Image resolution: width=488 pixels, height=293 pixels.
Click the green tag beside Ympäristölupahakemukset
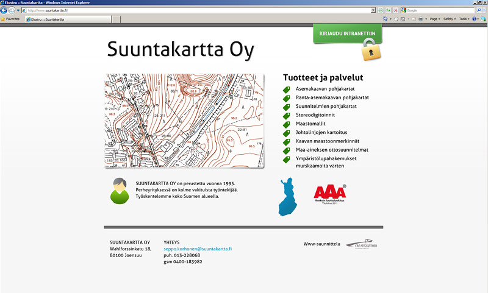pyautogui.click(x=287, y=159)
